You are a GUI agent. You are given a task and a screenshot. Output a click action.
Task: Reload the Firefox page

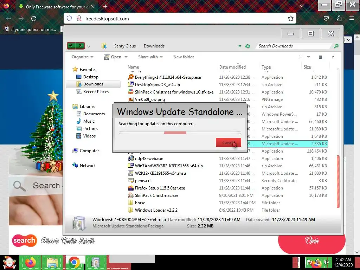34,19
